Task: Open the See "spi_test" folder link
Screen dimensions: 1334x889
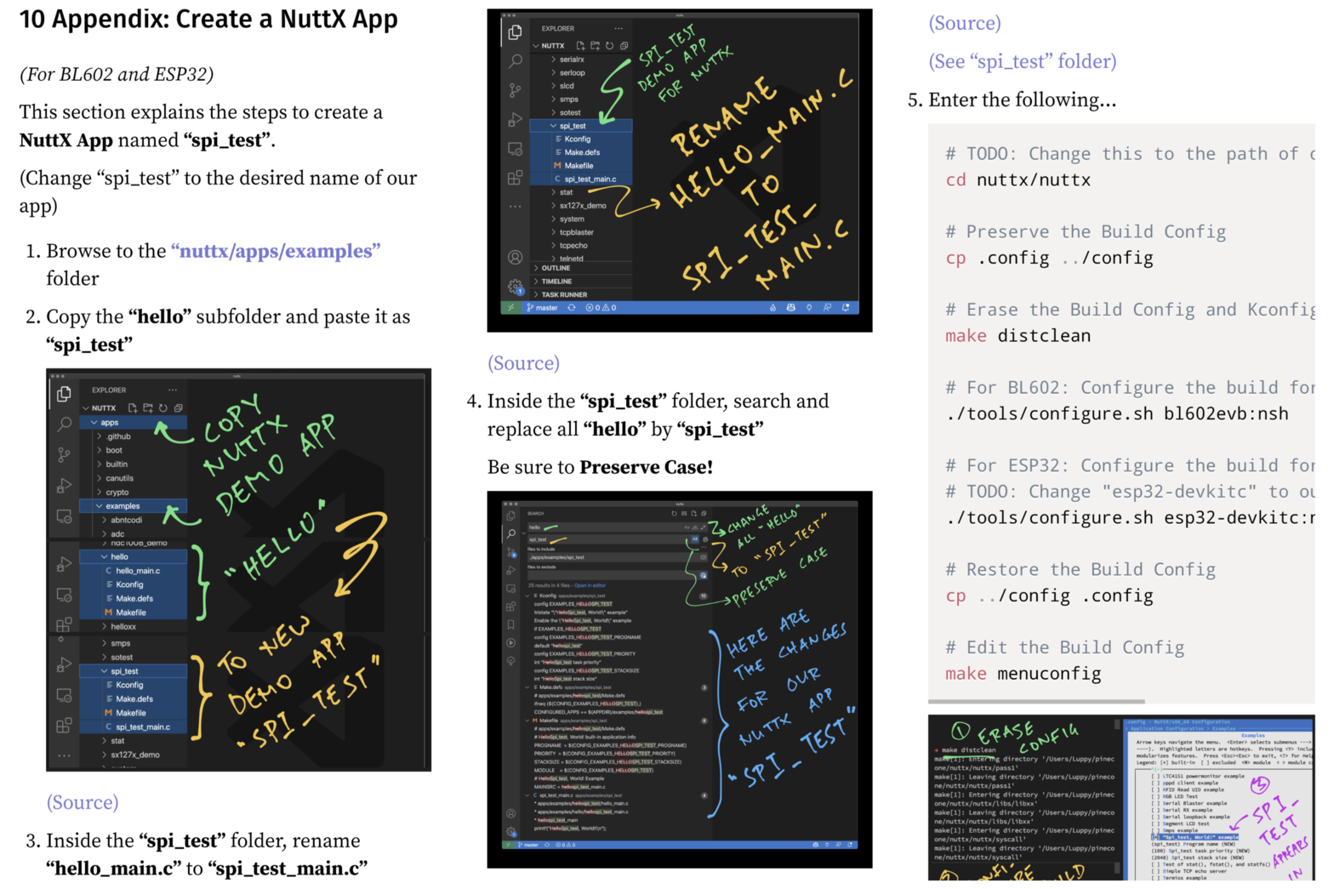Action: [x=1022, y=61]
